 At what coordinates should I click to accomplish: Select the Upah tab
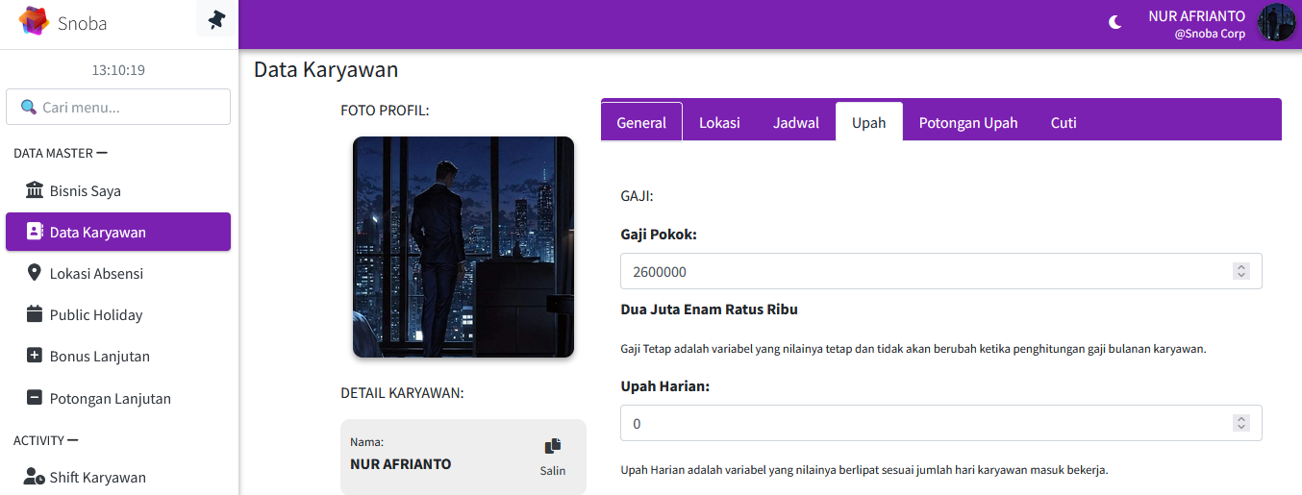click(869, 122)
